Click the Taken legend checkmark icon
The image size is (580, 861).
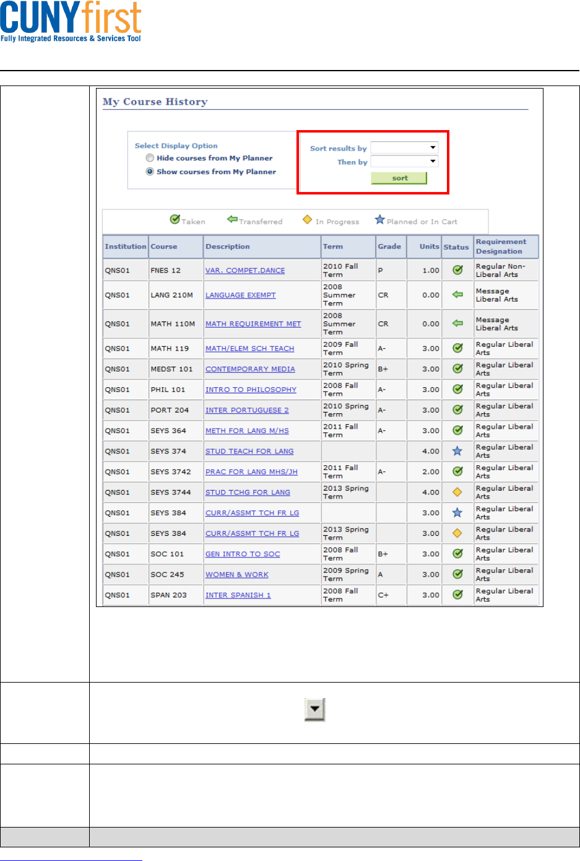point(175,219)
